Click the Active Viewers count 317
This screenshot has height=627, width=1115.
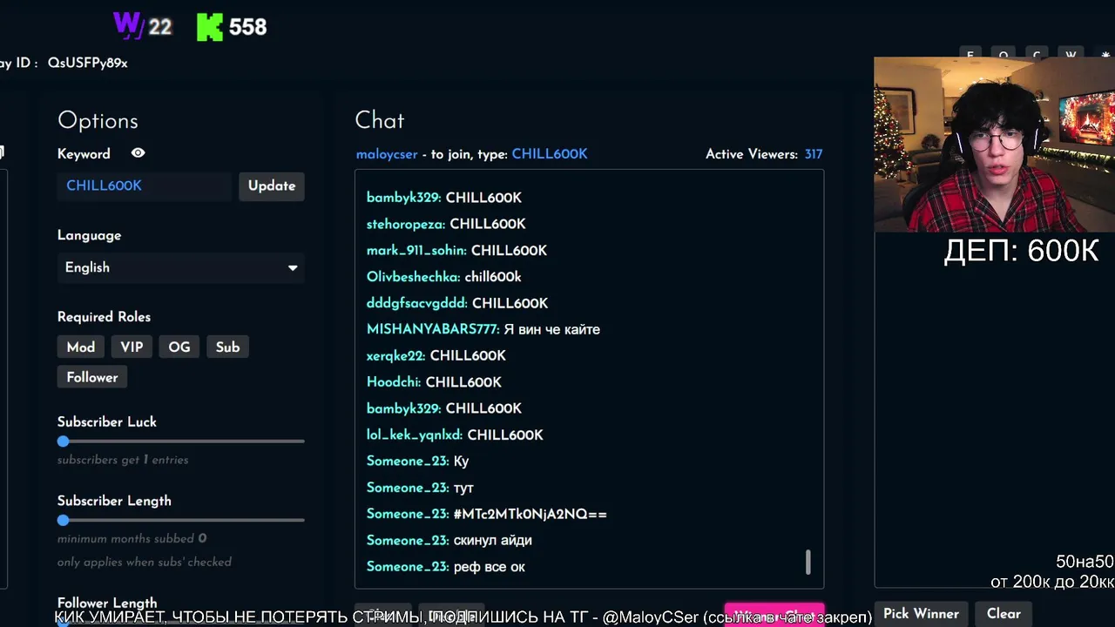[x=814, y=154]
